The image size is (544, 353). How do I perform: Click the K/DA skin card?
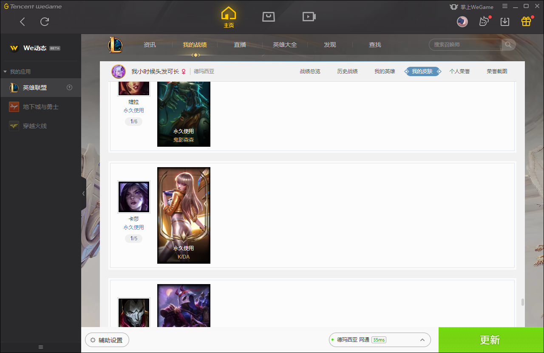[184, 215]
